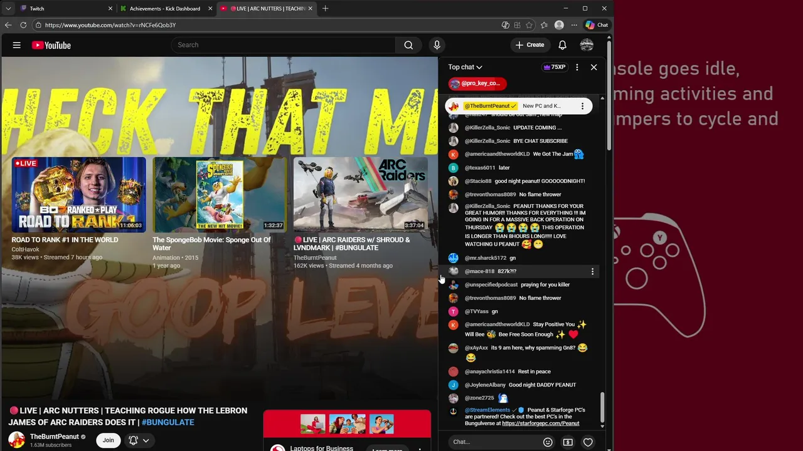Click the search magnifier button
The image size is (803, 451).
(x=408, y=45)
